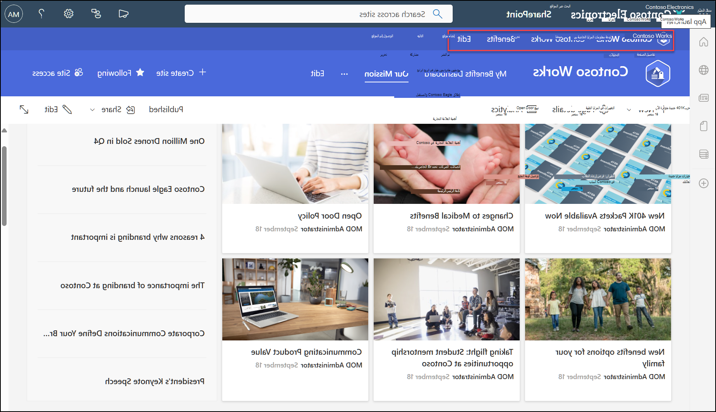Open One Million Drones Sold in Q4
Viewport: 716px width, 412px height.
pyautogui.click(x=149, y=142)
